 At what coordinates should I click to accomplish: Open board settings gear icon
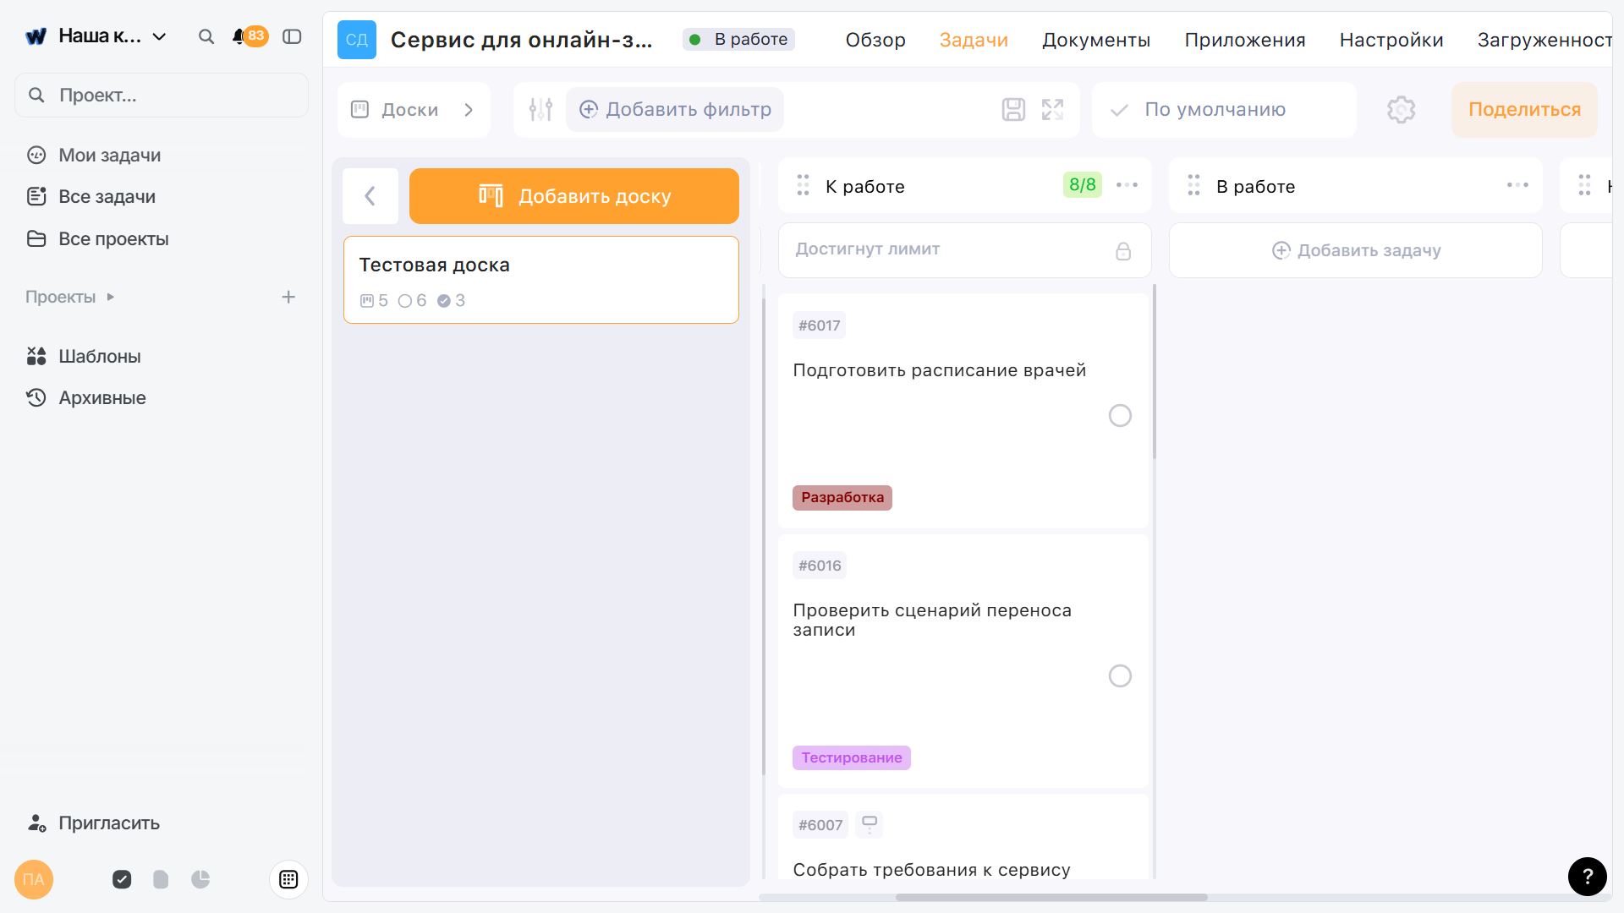1401,109
